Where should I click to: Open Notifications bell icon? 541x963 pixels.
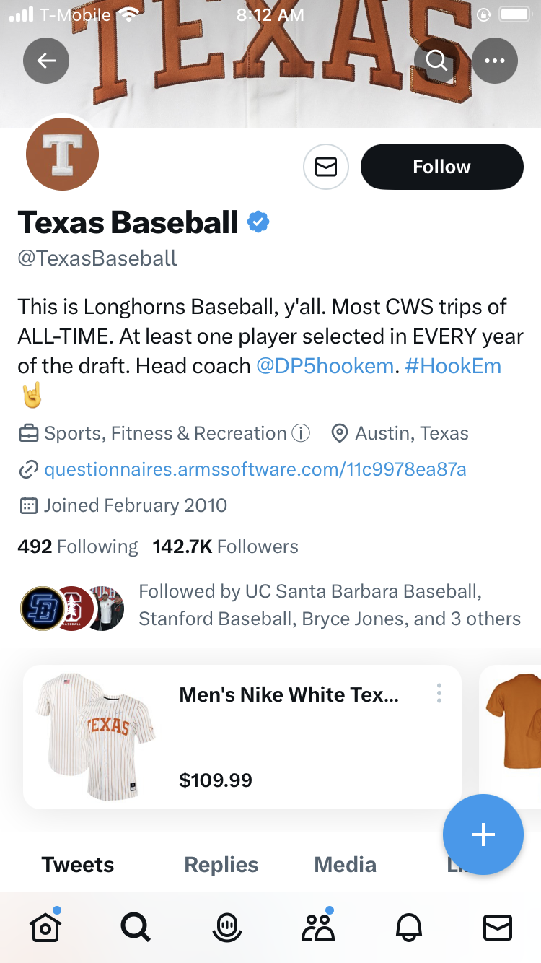click(x=408, y=927)
